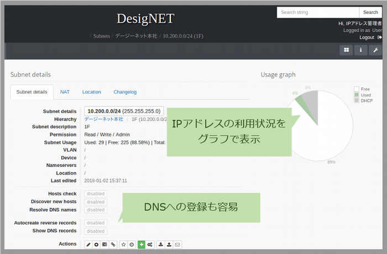Screen dimensions: 387x254
Task: Click the star favourite subnet icon
Action: 124,244
